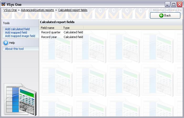
Task: Choose Add mapped field
Action: point(16,33)
